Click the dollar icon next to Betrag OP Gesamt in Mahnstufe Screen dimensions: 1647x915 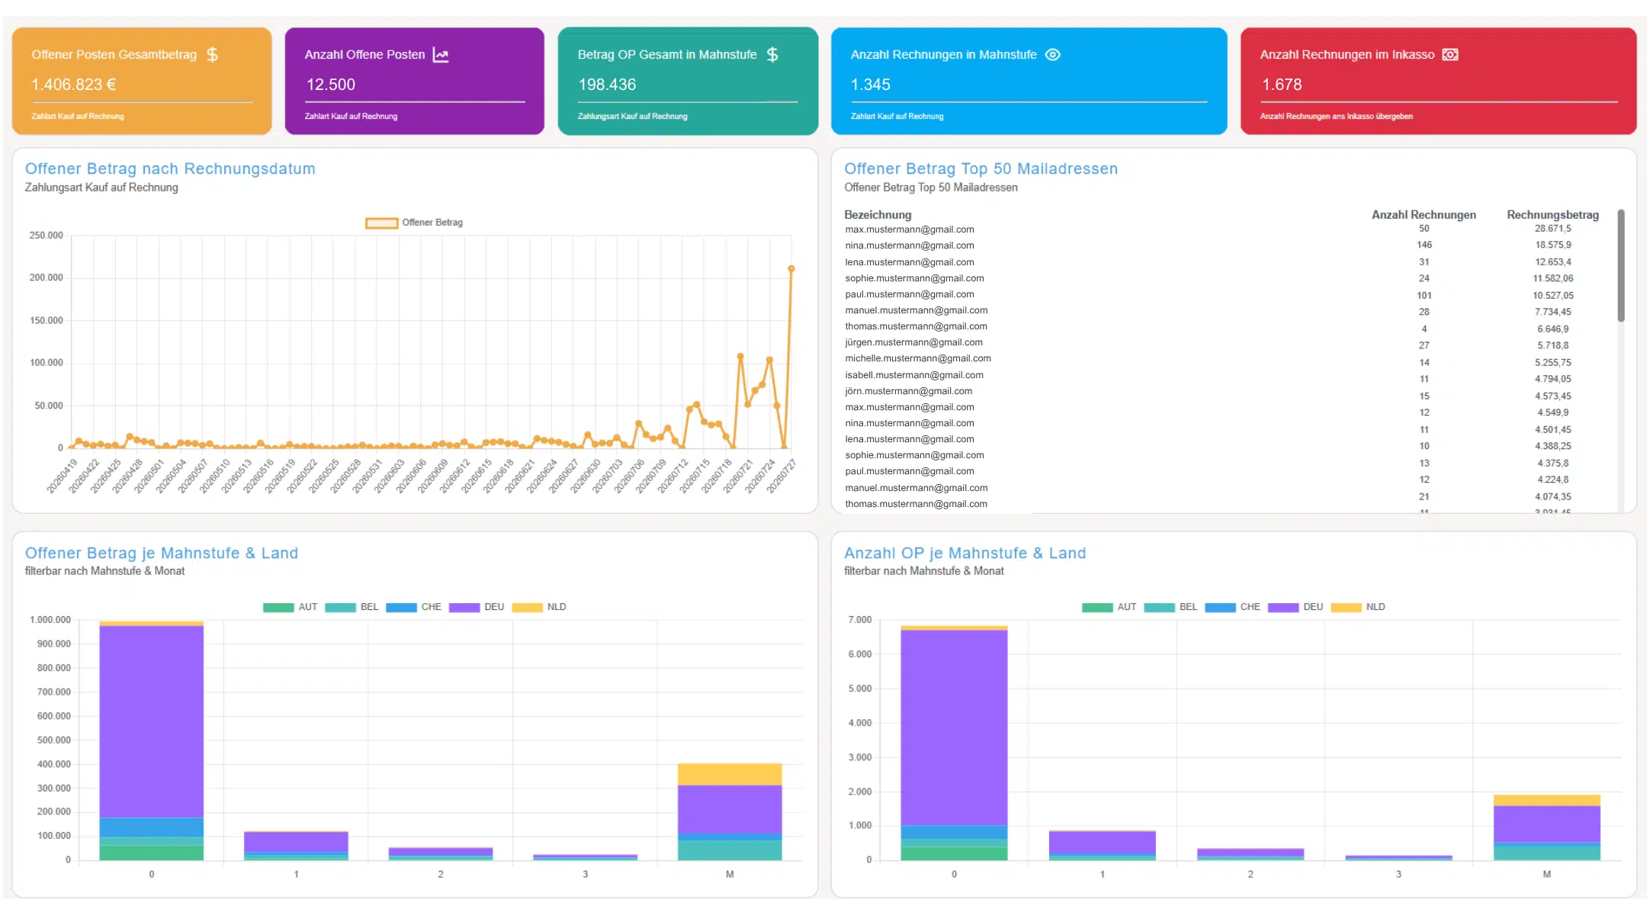(x=772, y=54)
